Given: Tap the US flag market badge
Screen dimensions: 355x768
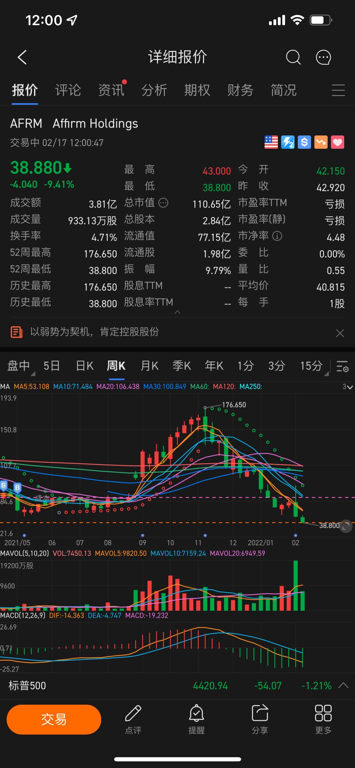Looking at the screenshot, I should click(271, 142).
